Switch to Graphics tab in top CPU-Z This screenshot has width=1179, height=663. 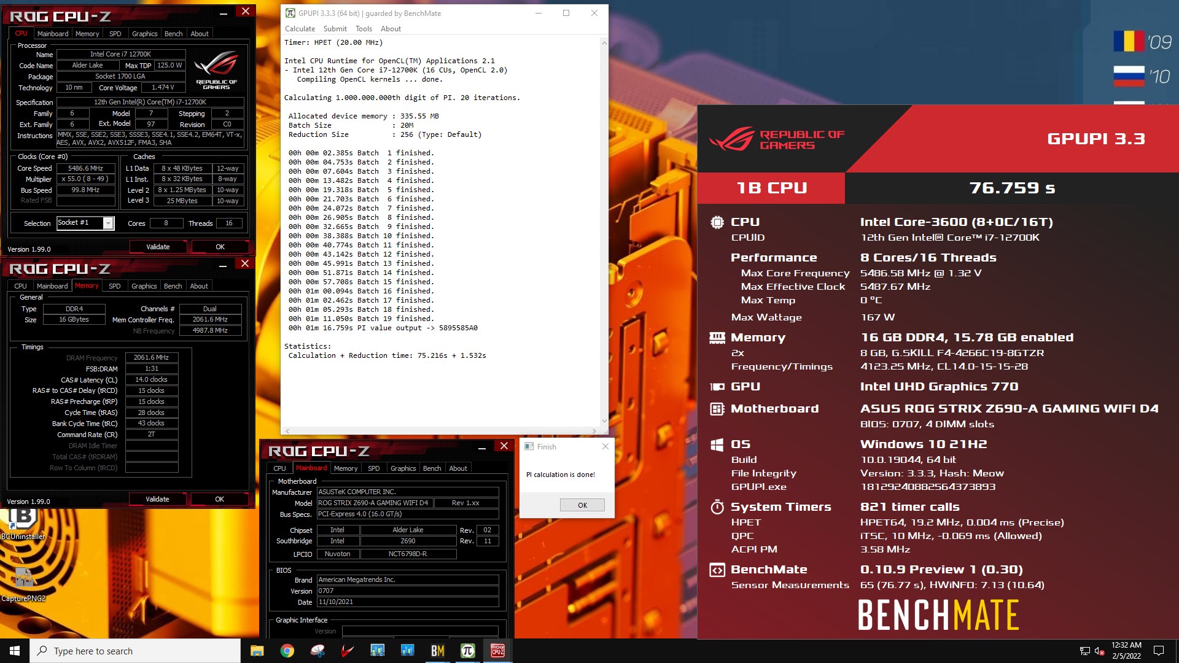tap(145, 34)
